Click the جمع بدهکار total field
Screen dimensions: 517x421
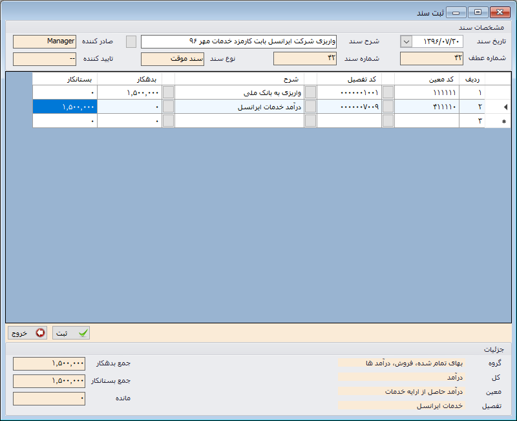(x=49, y=363)
